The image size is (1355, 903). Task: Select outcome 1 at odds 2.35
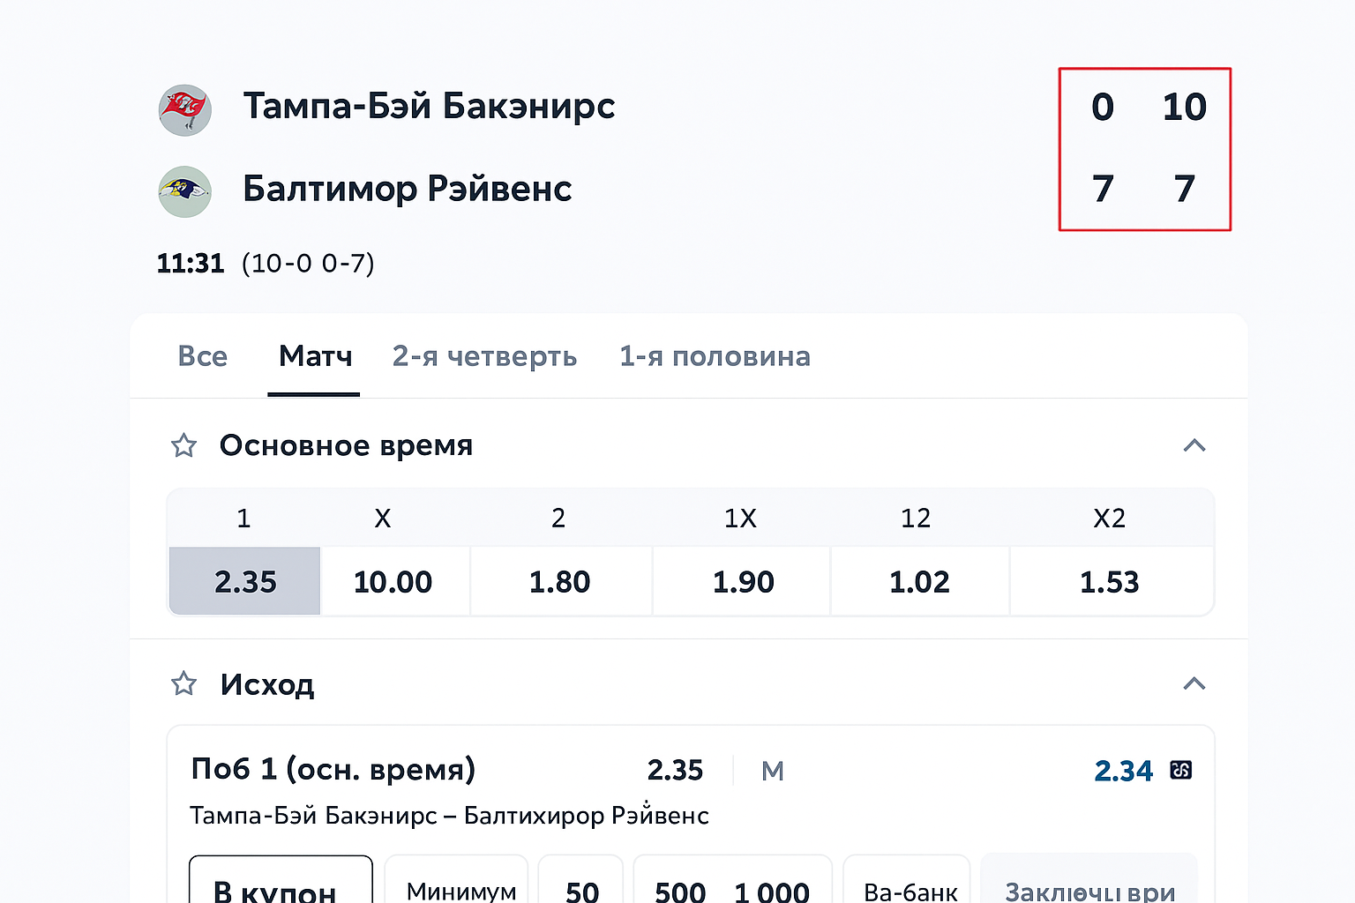(x=245, y=581)
